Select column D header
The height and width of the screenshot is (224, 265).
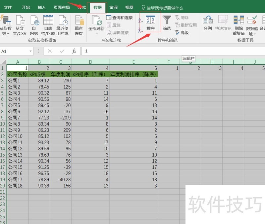(90, 62)
